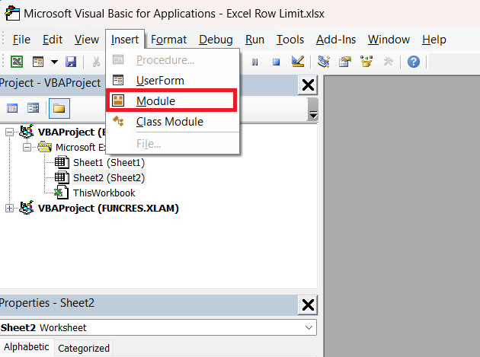The height and width of the screenshot is (357, 480).
Task: Open the Object Browser toolbar icon
Action: click(x=366, y=62)
